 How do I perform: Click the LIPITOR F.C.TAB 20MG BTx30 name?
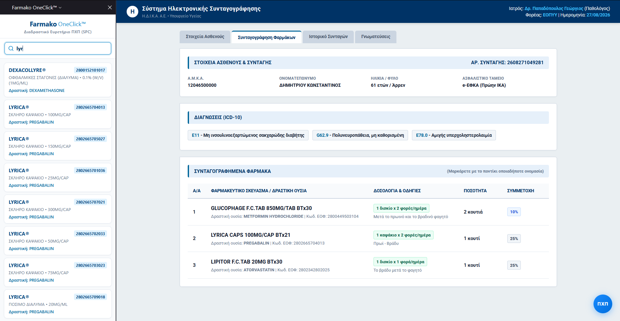(247, 262)
